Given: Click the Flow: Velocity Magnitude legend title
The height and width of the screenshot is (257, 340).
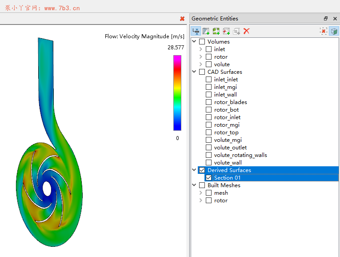Looking at the screenshot, I should (x=144, y=36).
